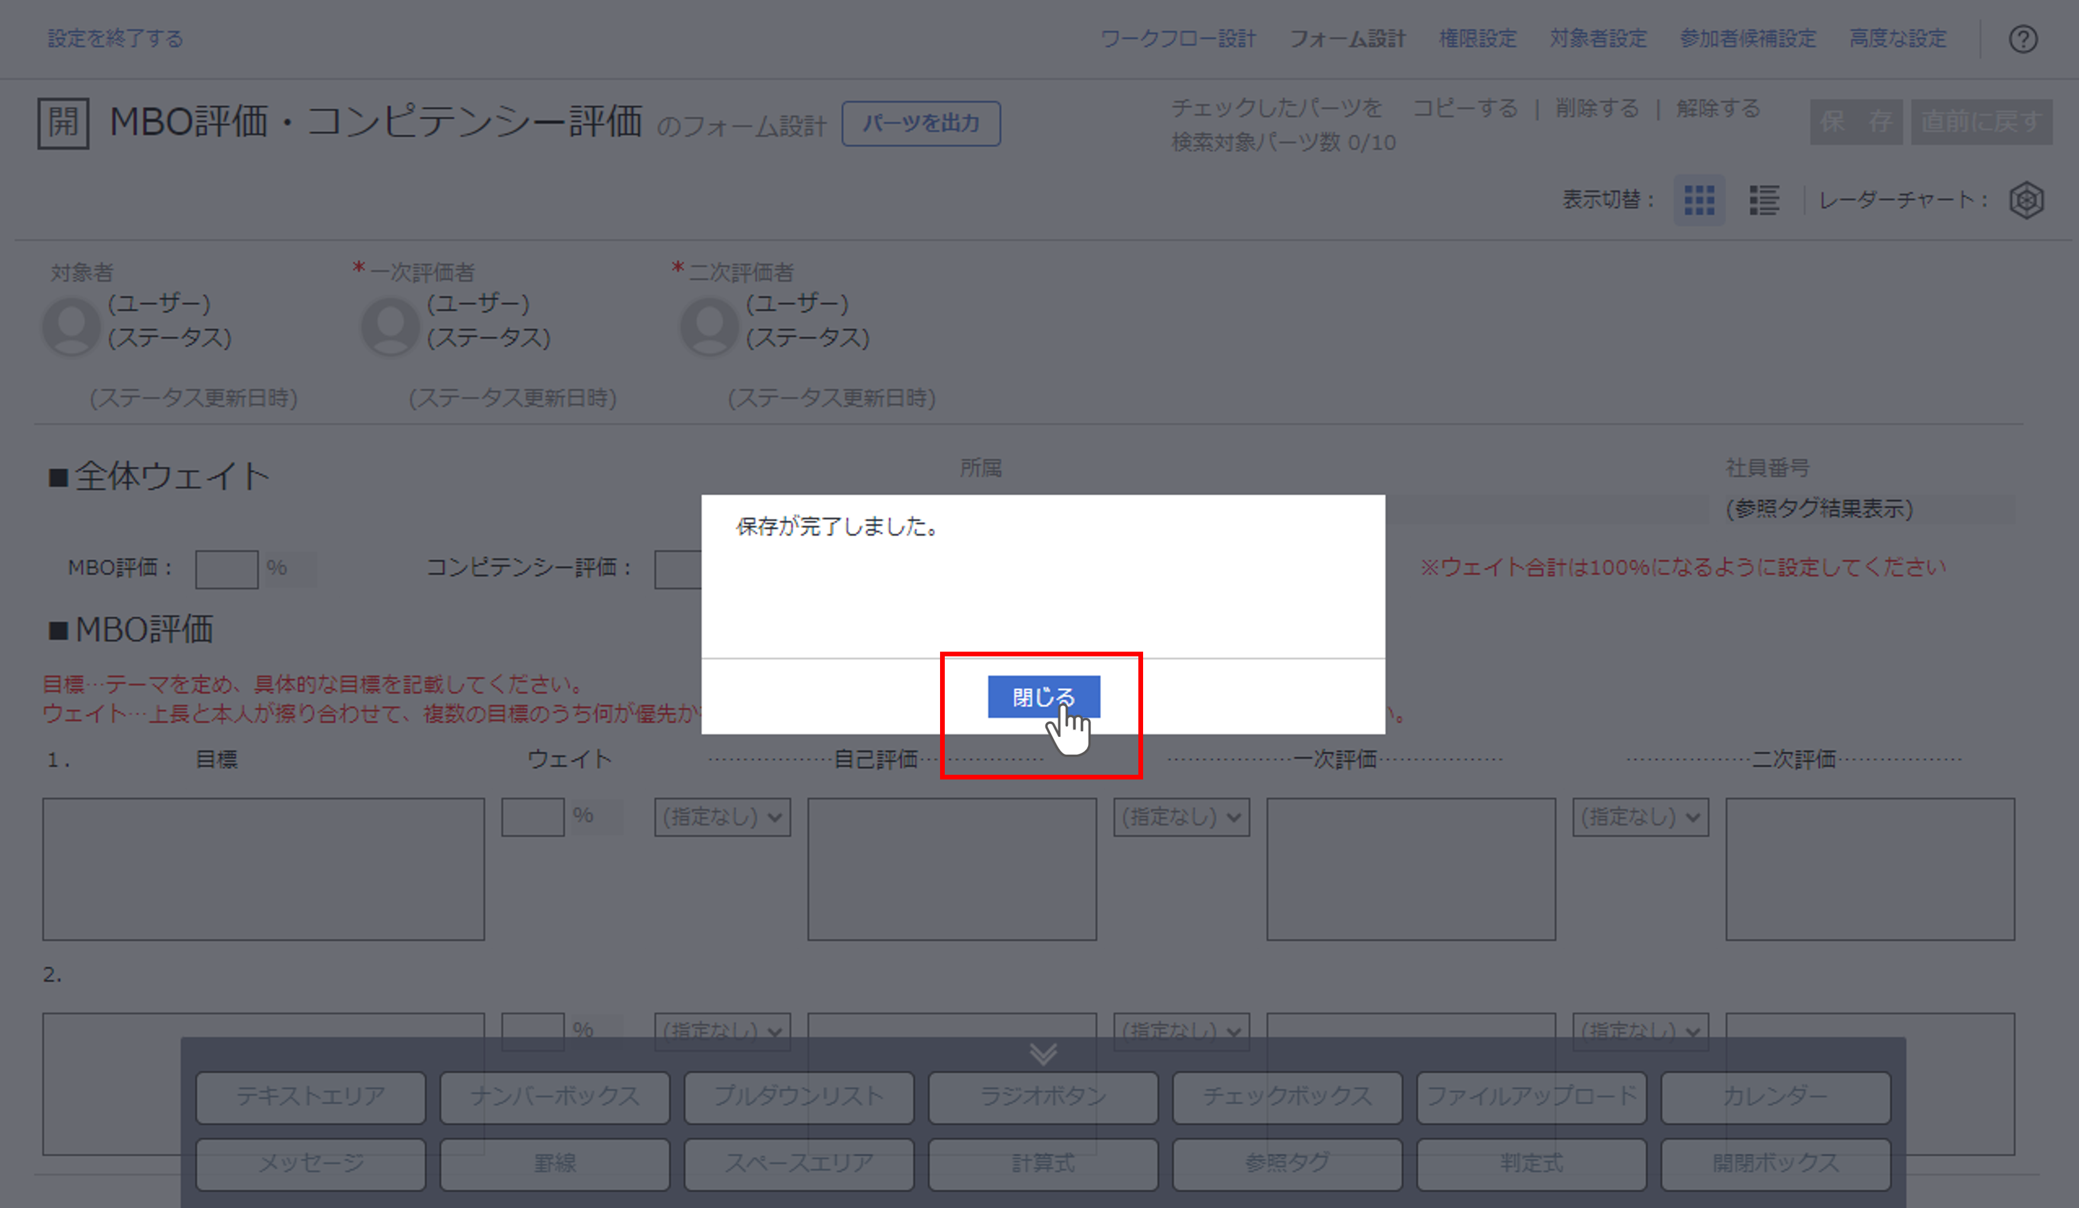Open goal 1 二次評価 rating dropdown
Image resolution: width=2079 pixels, height=1208 pixels.
pos(1640,817)
